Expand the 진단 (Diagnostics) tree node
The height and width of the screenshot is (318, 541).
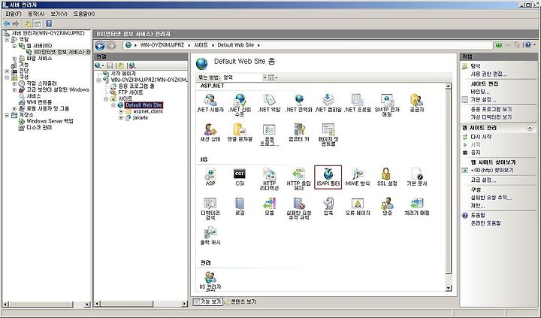(7, 71)
